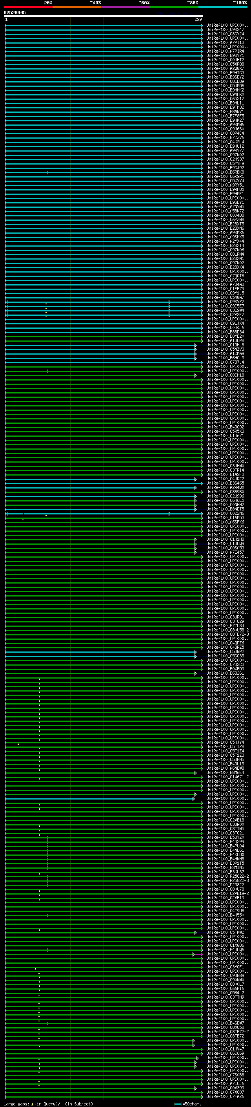Select the UniRef100_A9RY77 label
The image size is (251, 1107).
[225, 150]
